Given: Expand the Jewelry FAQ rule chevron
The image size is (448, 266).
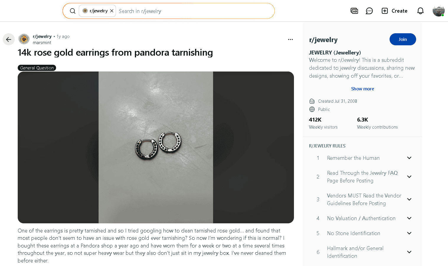Looking at the screenshot, I should (x=409, y=177).
